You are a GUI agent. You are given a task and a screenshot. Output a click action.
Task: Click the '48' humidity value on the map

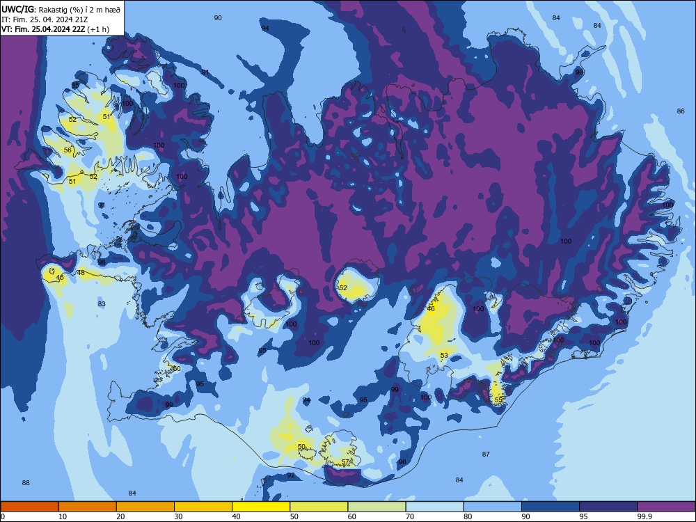81,273
